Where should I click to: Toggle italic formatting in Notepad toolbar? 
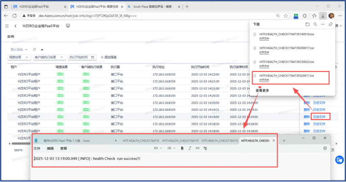click(190, 148)
